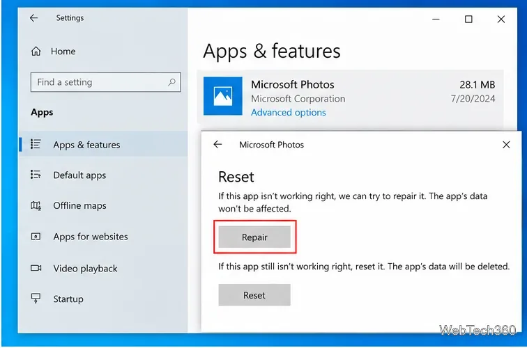This screenshot has height=348, width=527.
Task: Click the Home house icon
Action: click(x=36, y=52)
